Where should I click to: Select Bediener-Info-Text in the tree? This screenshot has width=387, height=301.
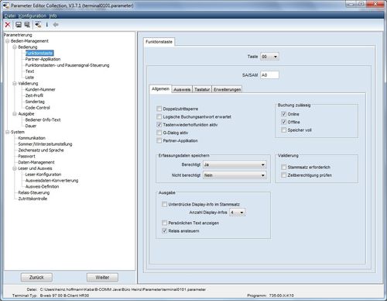43,119
